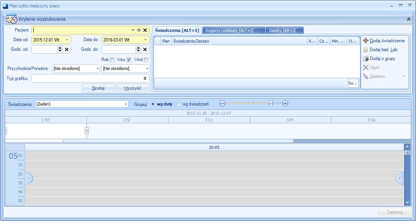Go to next period with right arrow
The image size is (416, 221).
pos(400,178)
